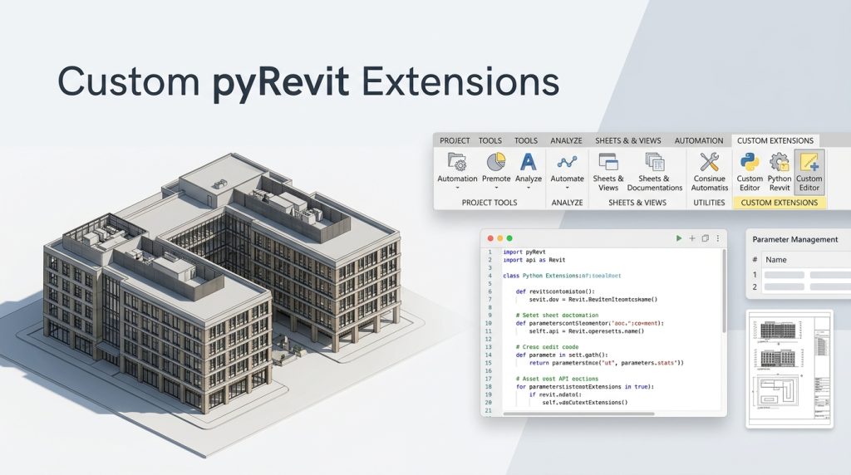The image size is (851, 475).
Task: Click the line 'import pyRevt'
Action: (x=524, y=252)
